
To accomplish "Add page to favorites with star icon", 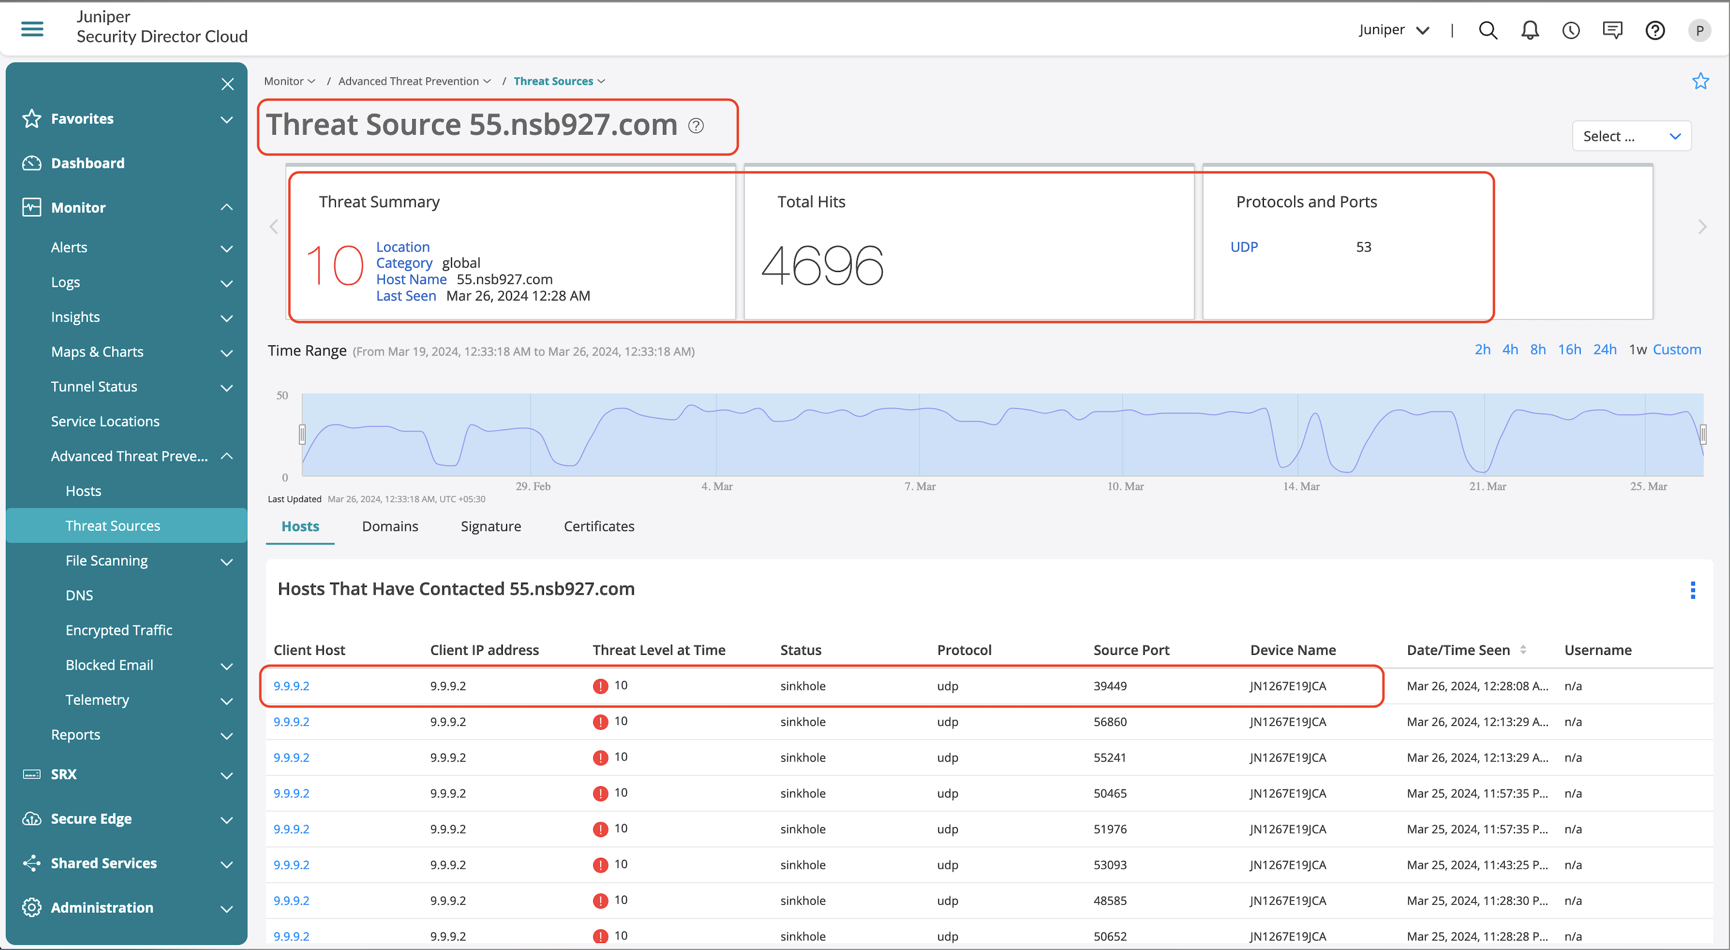I will [x=1700, y=81].
